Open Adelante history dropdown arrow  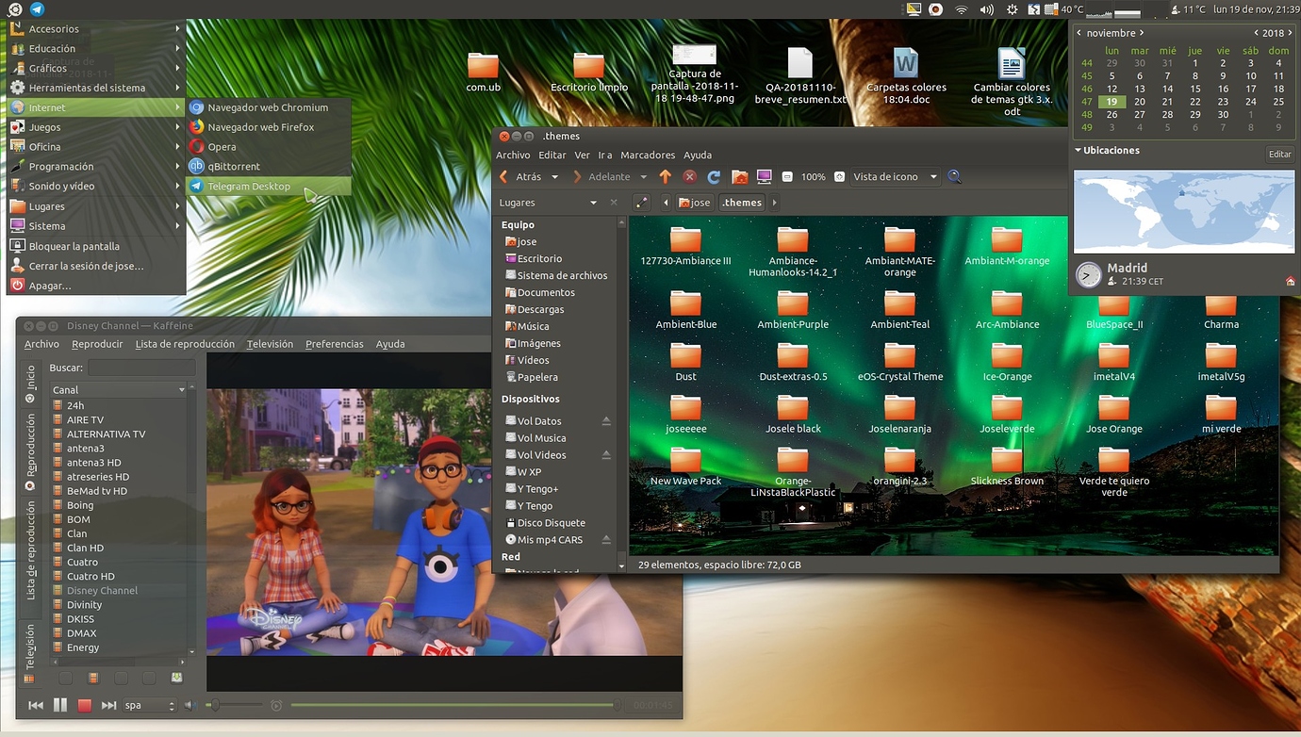[x=643, y=177]
